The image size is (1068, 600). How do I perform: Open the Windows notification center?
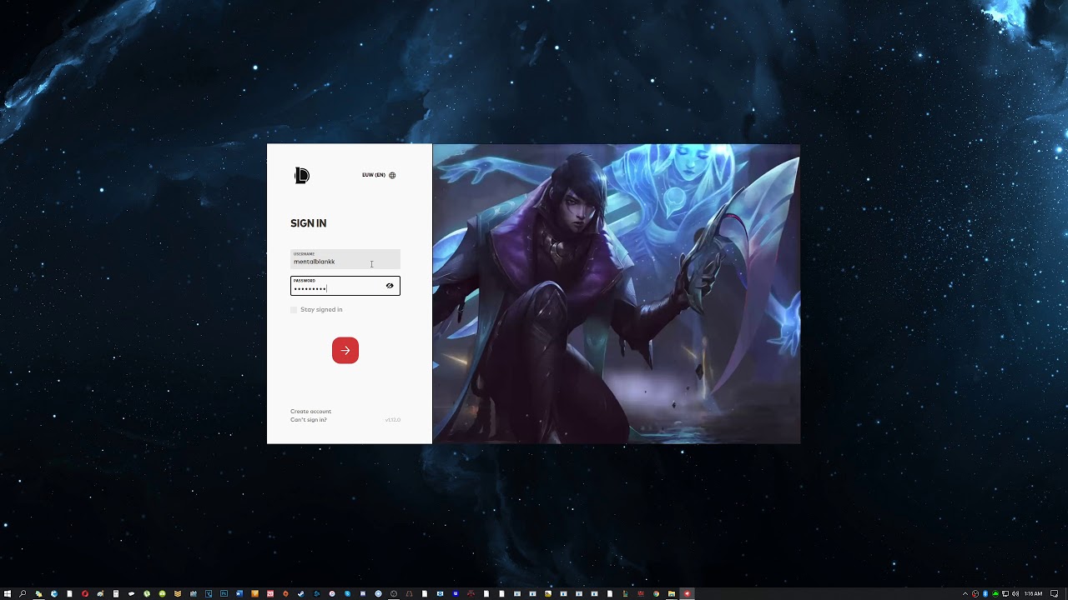coord(1054,593)
